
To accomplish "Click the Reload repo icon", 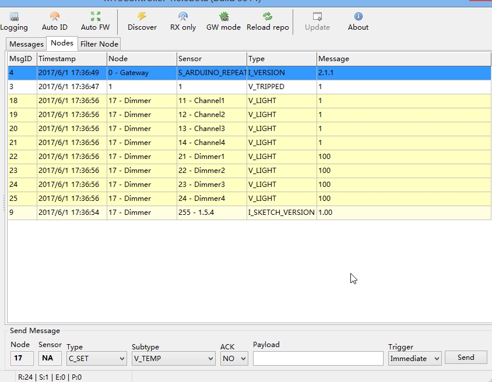I will (x=268, y=21).
